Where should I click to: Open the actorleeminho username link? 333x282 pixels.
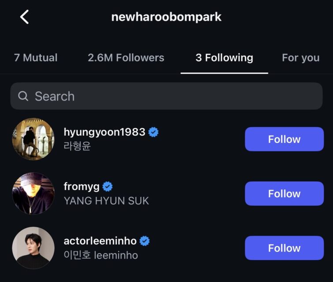click(100, 241)
